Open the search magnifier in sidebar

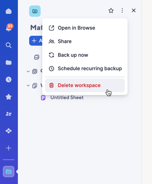(x=9, y=45)
